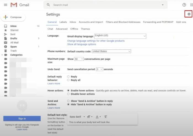Screen dimensions: 193x136
Task: Click in the Search mail field
Action: point(106,5)
